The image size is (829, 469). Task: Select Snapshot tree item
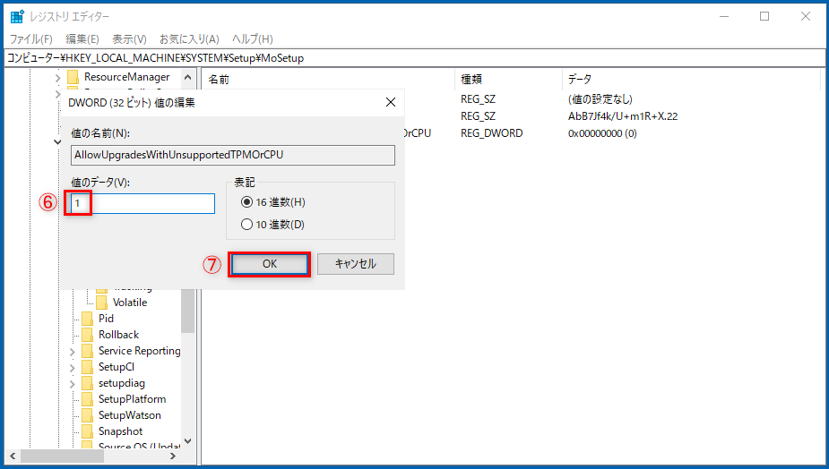pyautogui.click(x=121, y=431)
